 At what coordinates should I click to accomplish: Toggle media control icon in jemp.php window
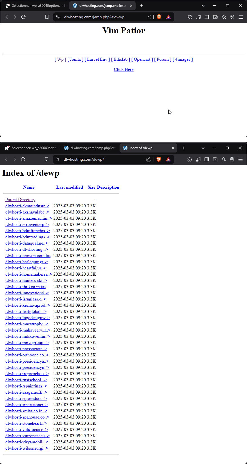(x=199, y=17)
